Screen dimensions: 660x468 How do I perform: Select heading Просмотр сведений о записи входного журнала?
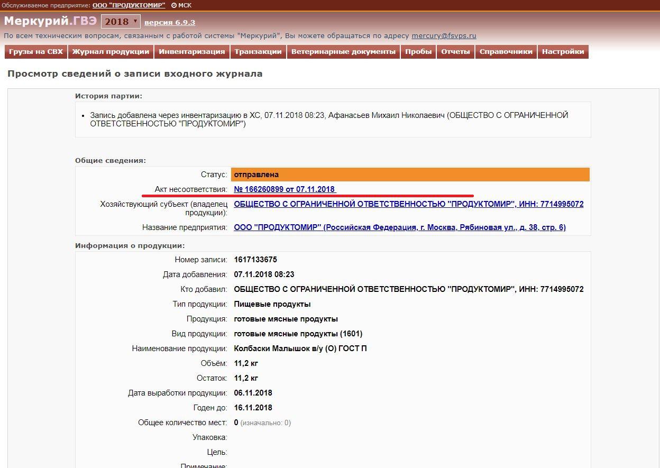pos(135,74)
